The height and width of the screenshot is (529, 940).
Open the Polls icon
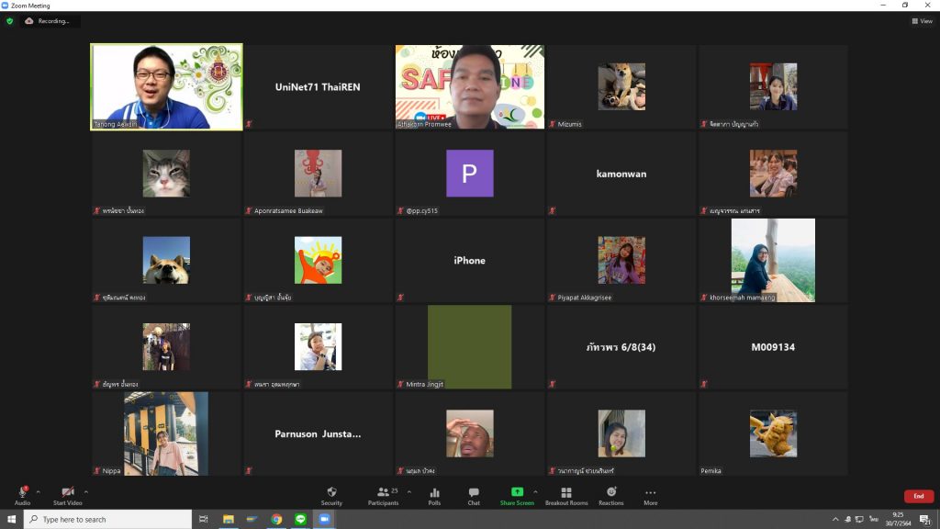pos(434,493)
